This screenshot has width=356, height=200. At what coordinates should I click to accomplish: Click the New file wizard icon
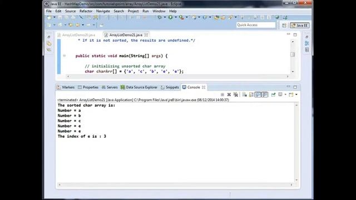(49, 17)
